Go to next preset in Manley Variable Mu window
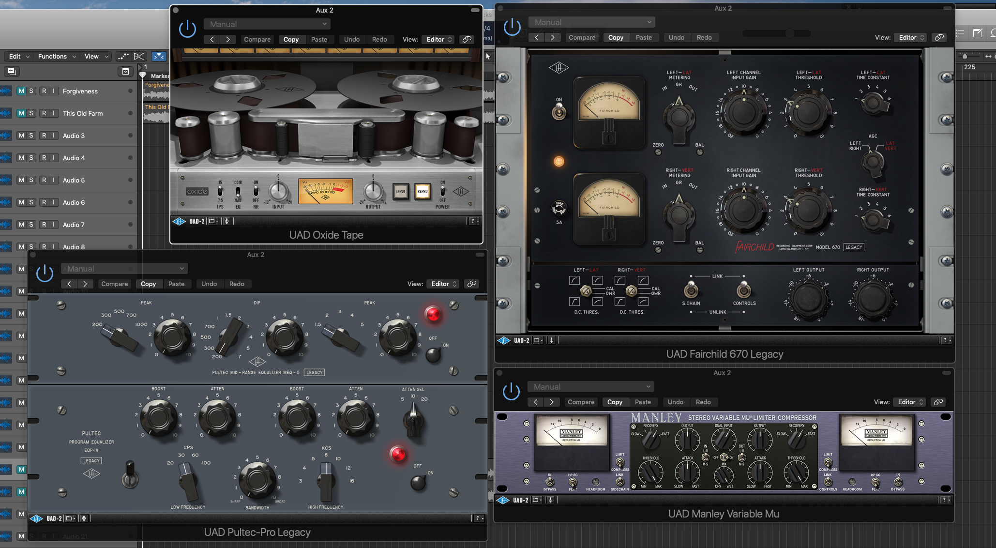 tap(552, 402)
